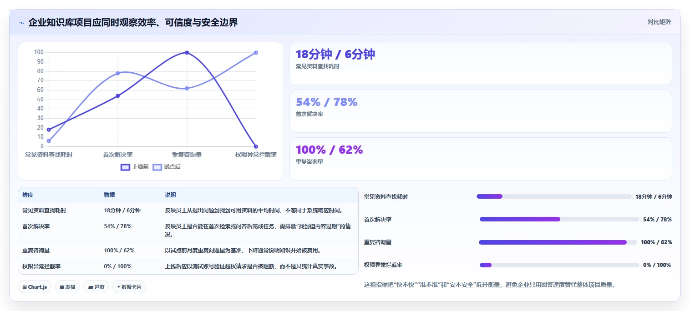Click the 数据卡片 tag chip
Image resolution: width=690 pixels, height=311 pixels.
[129, 287]
